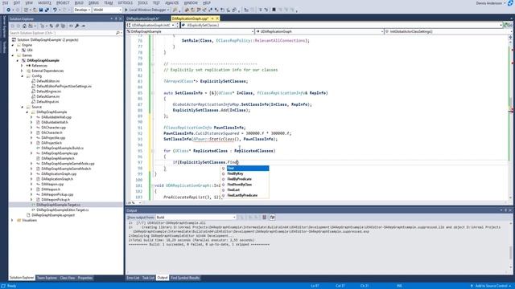This screenshot has height=289, width=515.
Task: Collapse the Source folder
Action: [x=23, y=107]
